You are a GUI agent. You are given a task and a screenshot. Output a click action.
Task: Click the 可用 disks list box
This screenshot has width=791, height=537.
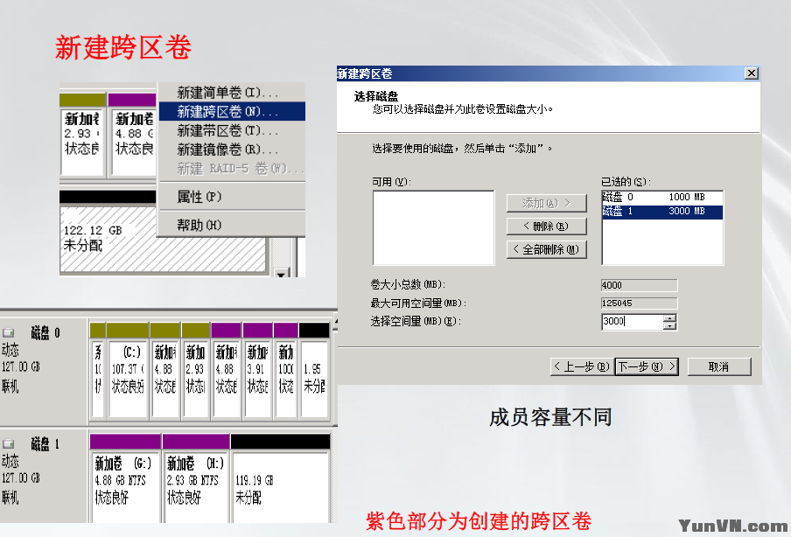[x=433, y=227]
